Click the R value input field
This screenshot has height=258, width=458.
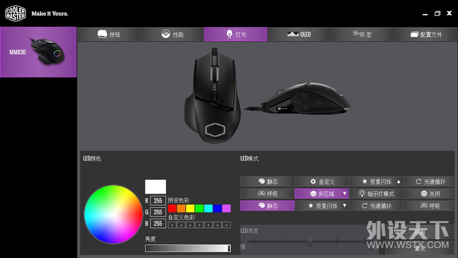[x=158, y=201]
